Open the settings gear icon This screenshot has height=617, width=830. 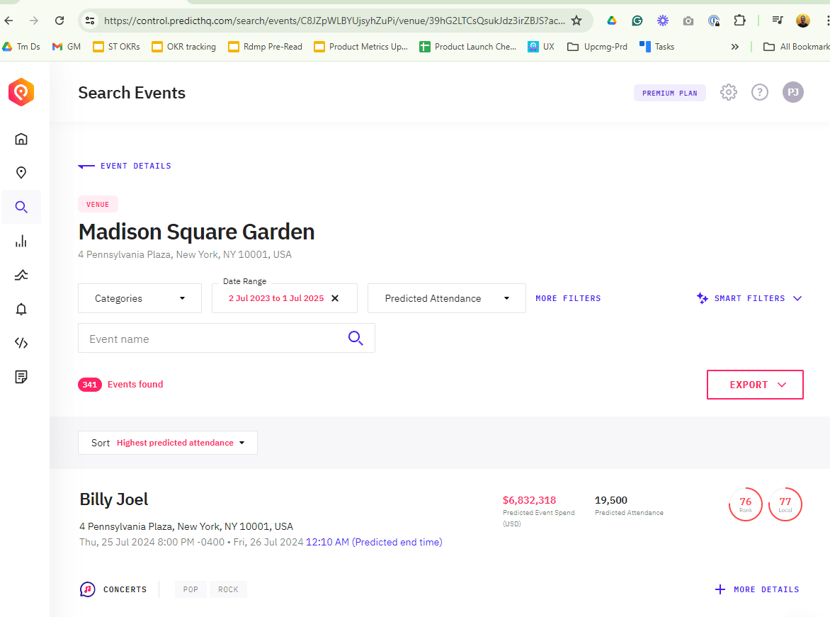click(728, 92)
